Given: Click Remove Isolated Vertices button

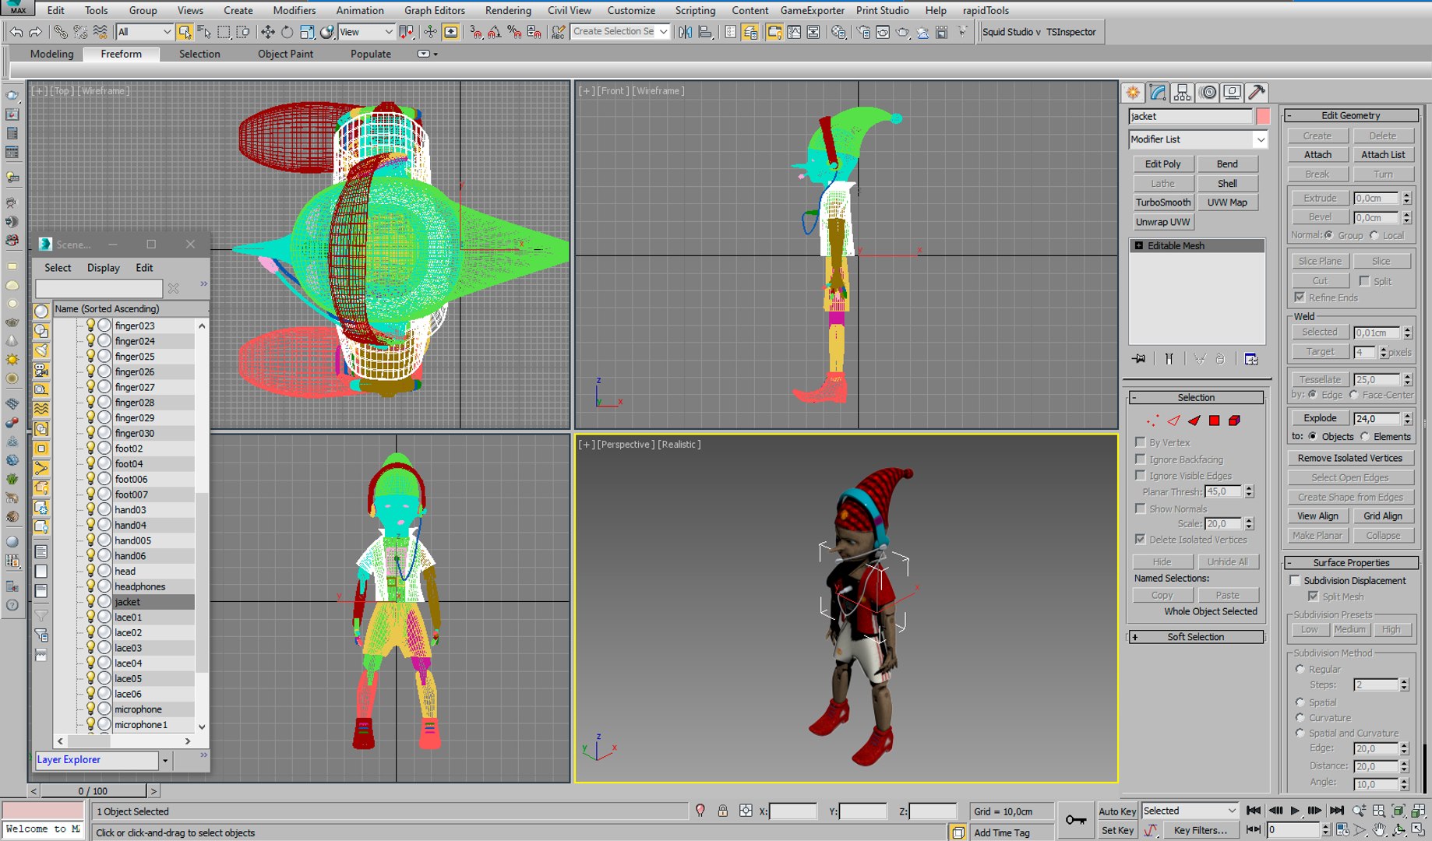Looking at the screenshot, I should click(1349, 458).
